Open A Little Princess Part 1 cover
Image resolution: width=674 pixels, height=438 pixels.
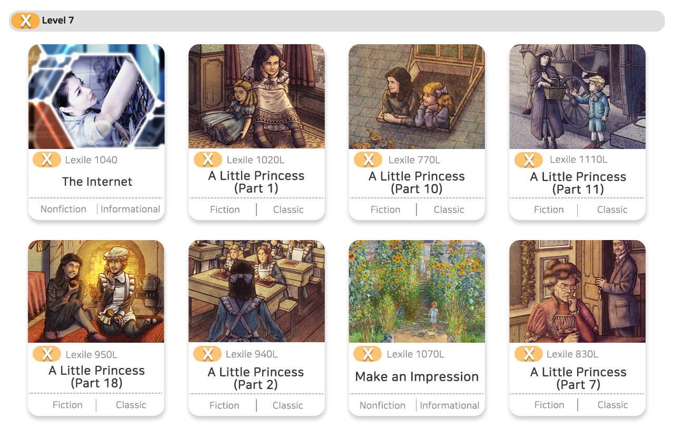tap(256, 96)
